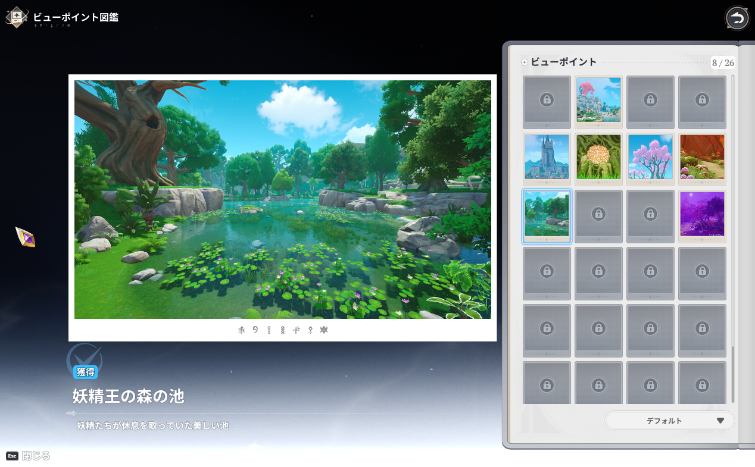This screenshot has height=467, width=755.
Task: Select the pink cherry blossom tree thumbnail
Action: click(650, 157)
